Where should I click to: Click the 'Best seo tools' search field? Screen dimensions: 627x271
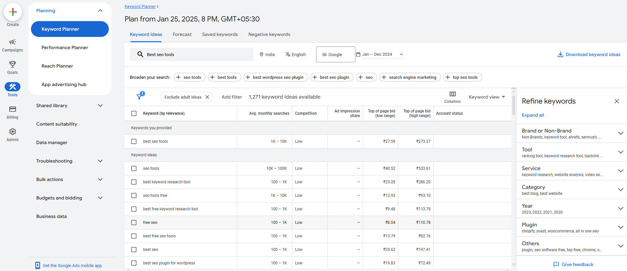tap(192, 54)
